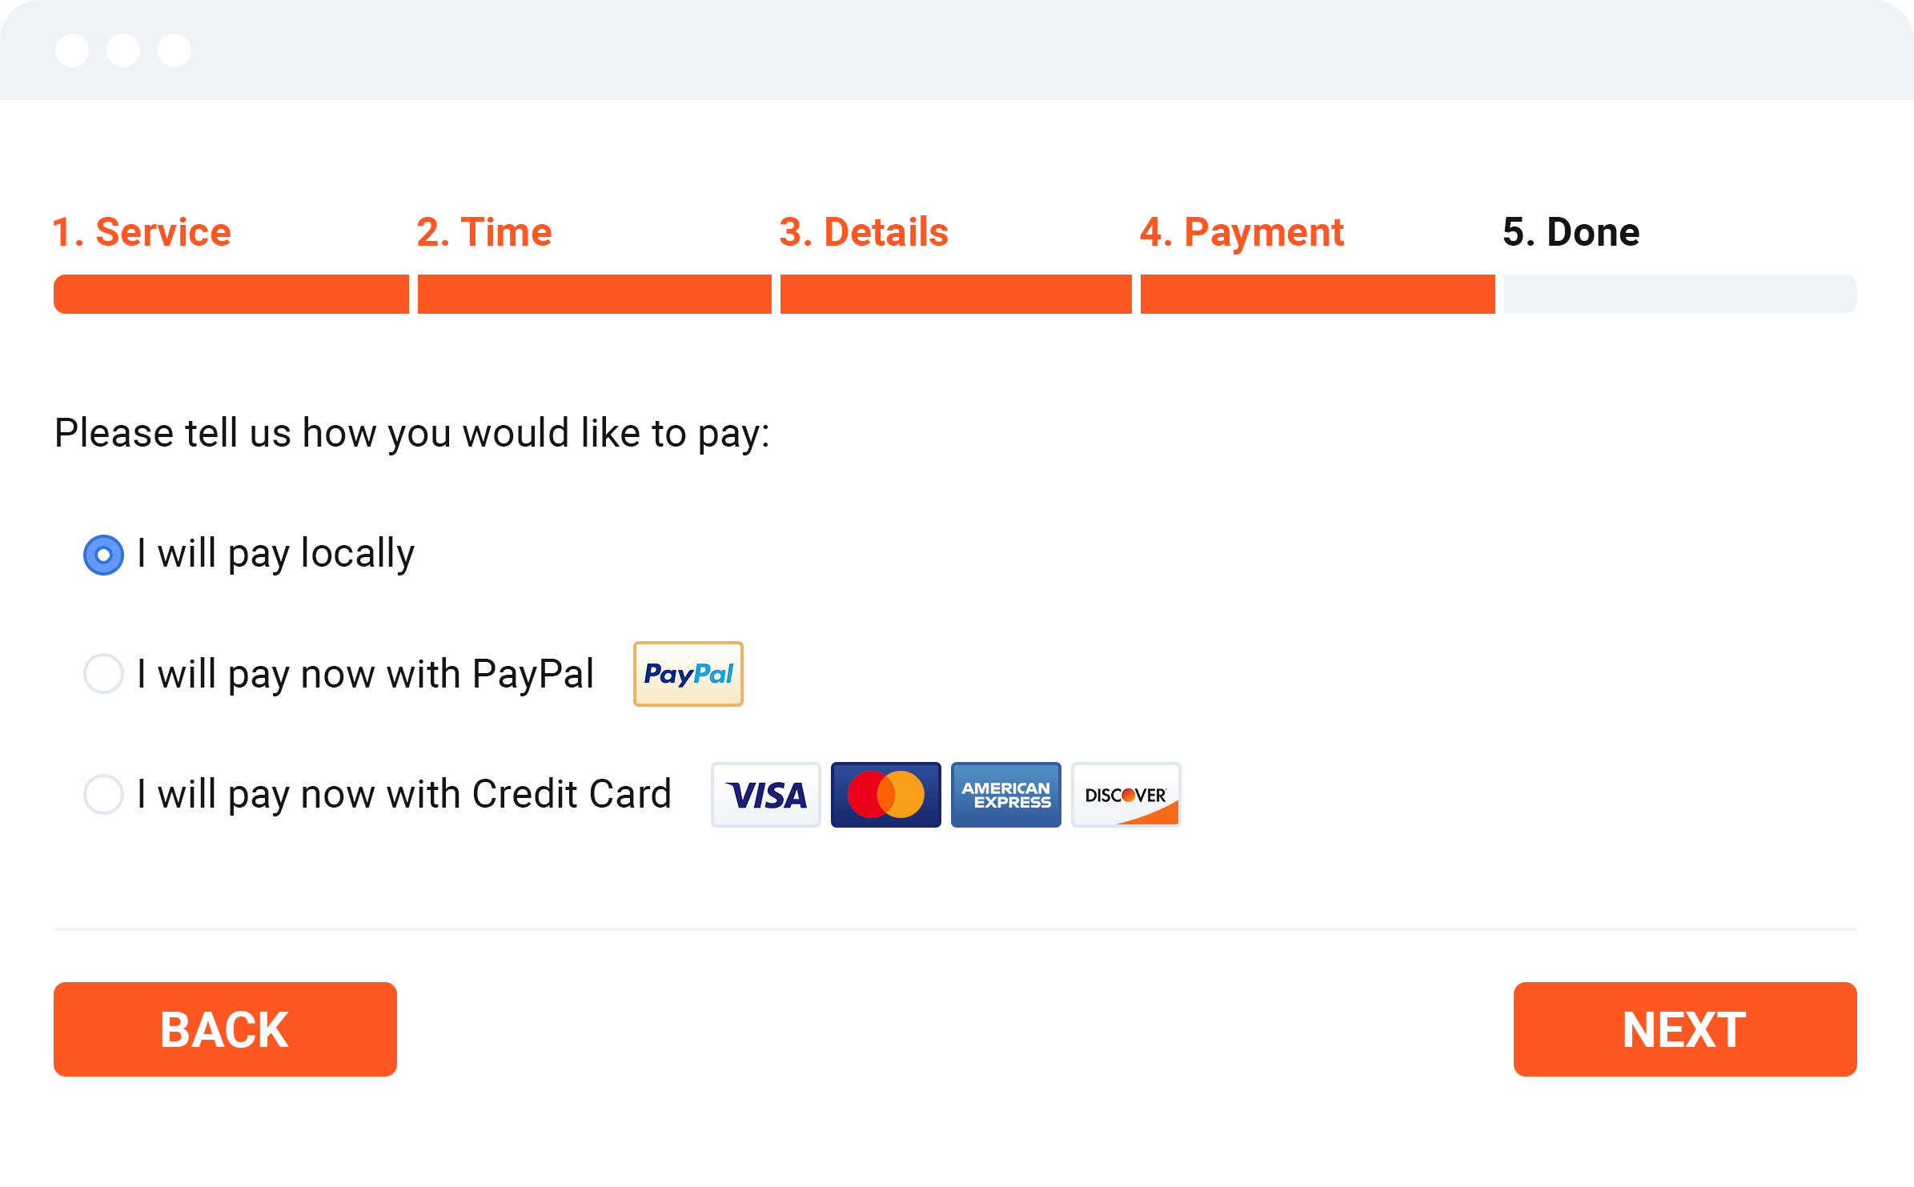The image size is (1914, 1187).
Task: Jump to the 5. Done step
Action: 1571,232
